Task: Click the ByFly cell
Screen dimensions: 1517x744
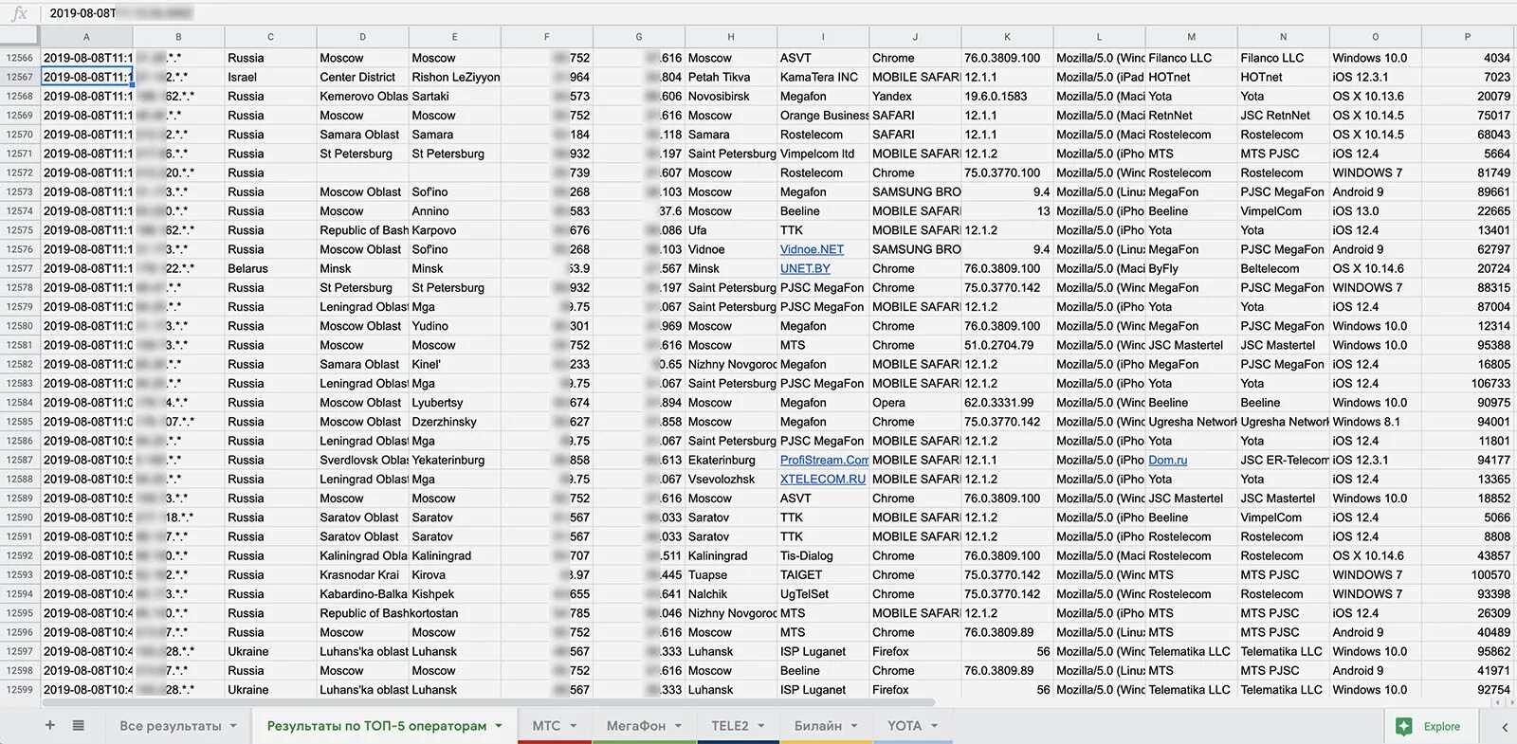Action: (x=1191, y=268)
